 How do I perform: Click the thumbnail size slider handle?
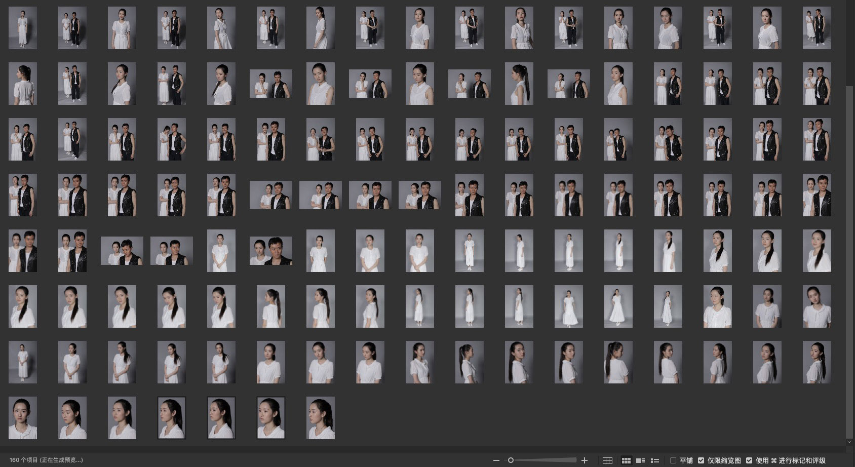click(511, 460)
